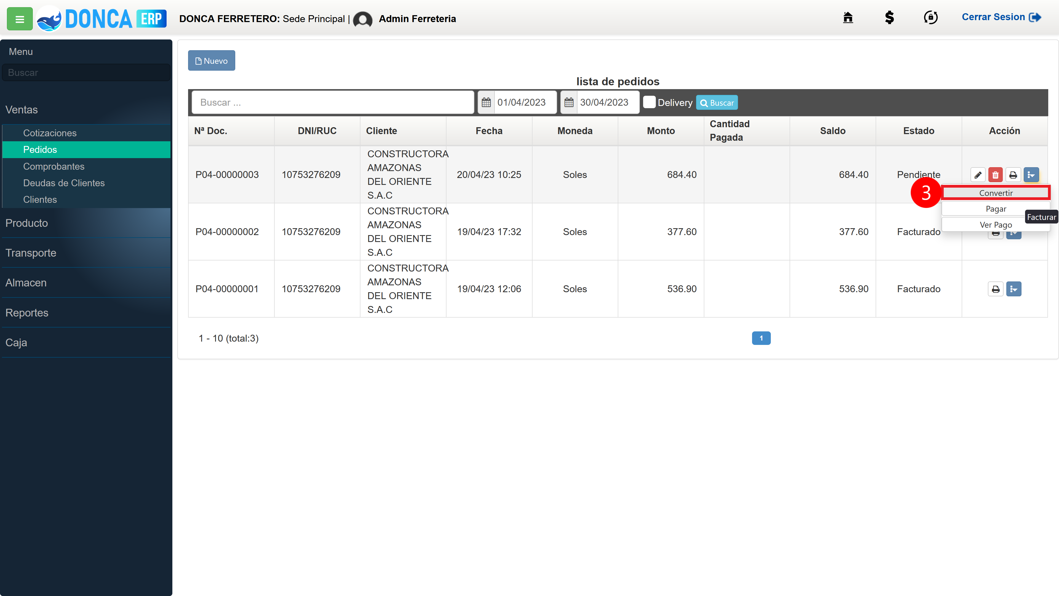Image resolution: width=1059 pixels, height=596 pixels.
Task: Print order P04-00000003
Action: point(1013,175)
